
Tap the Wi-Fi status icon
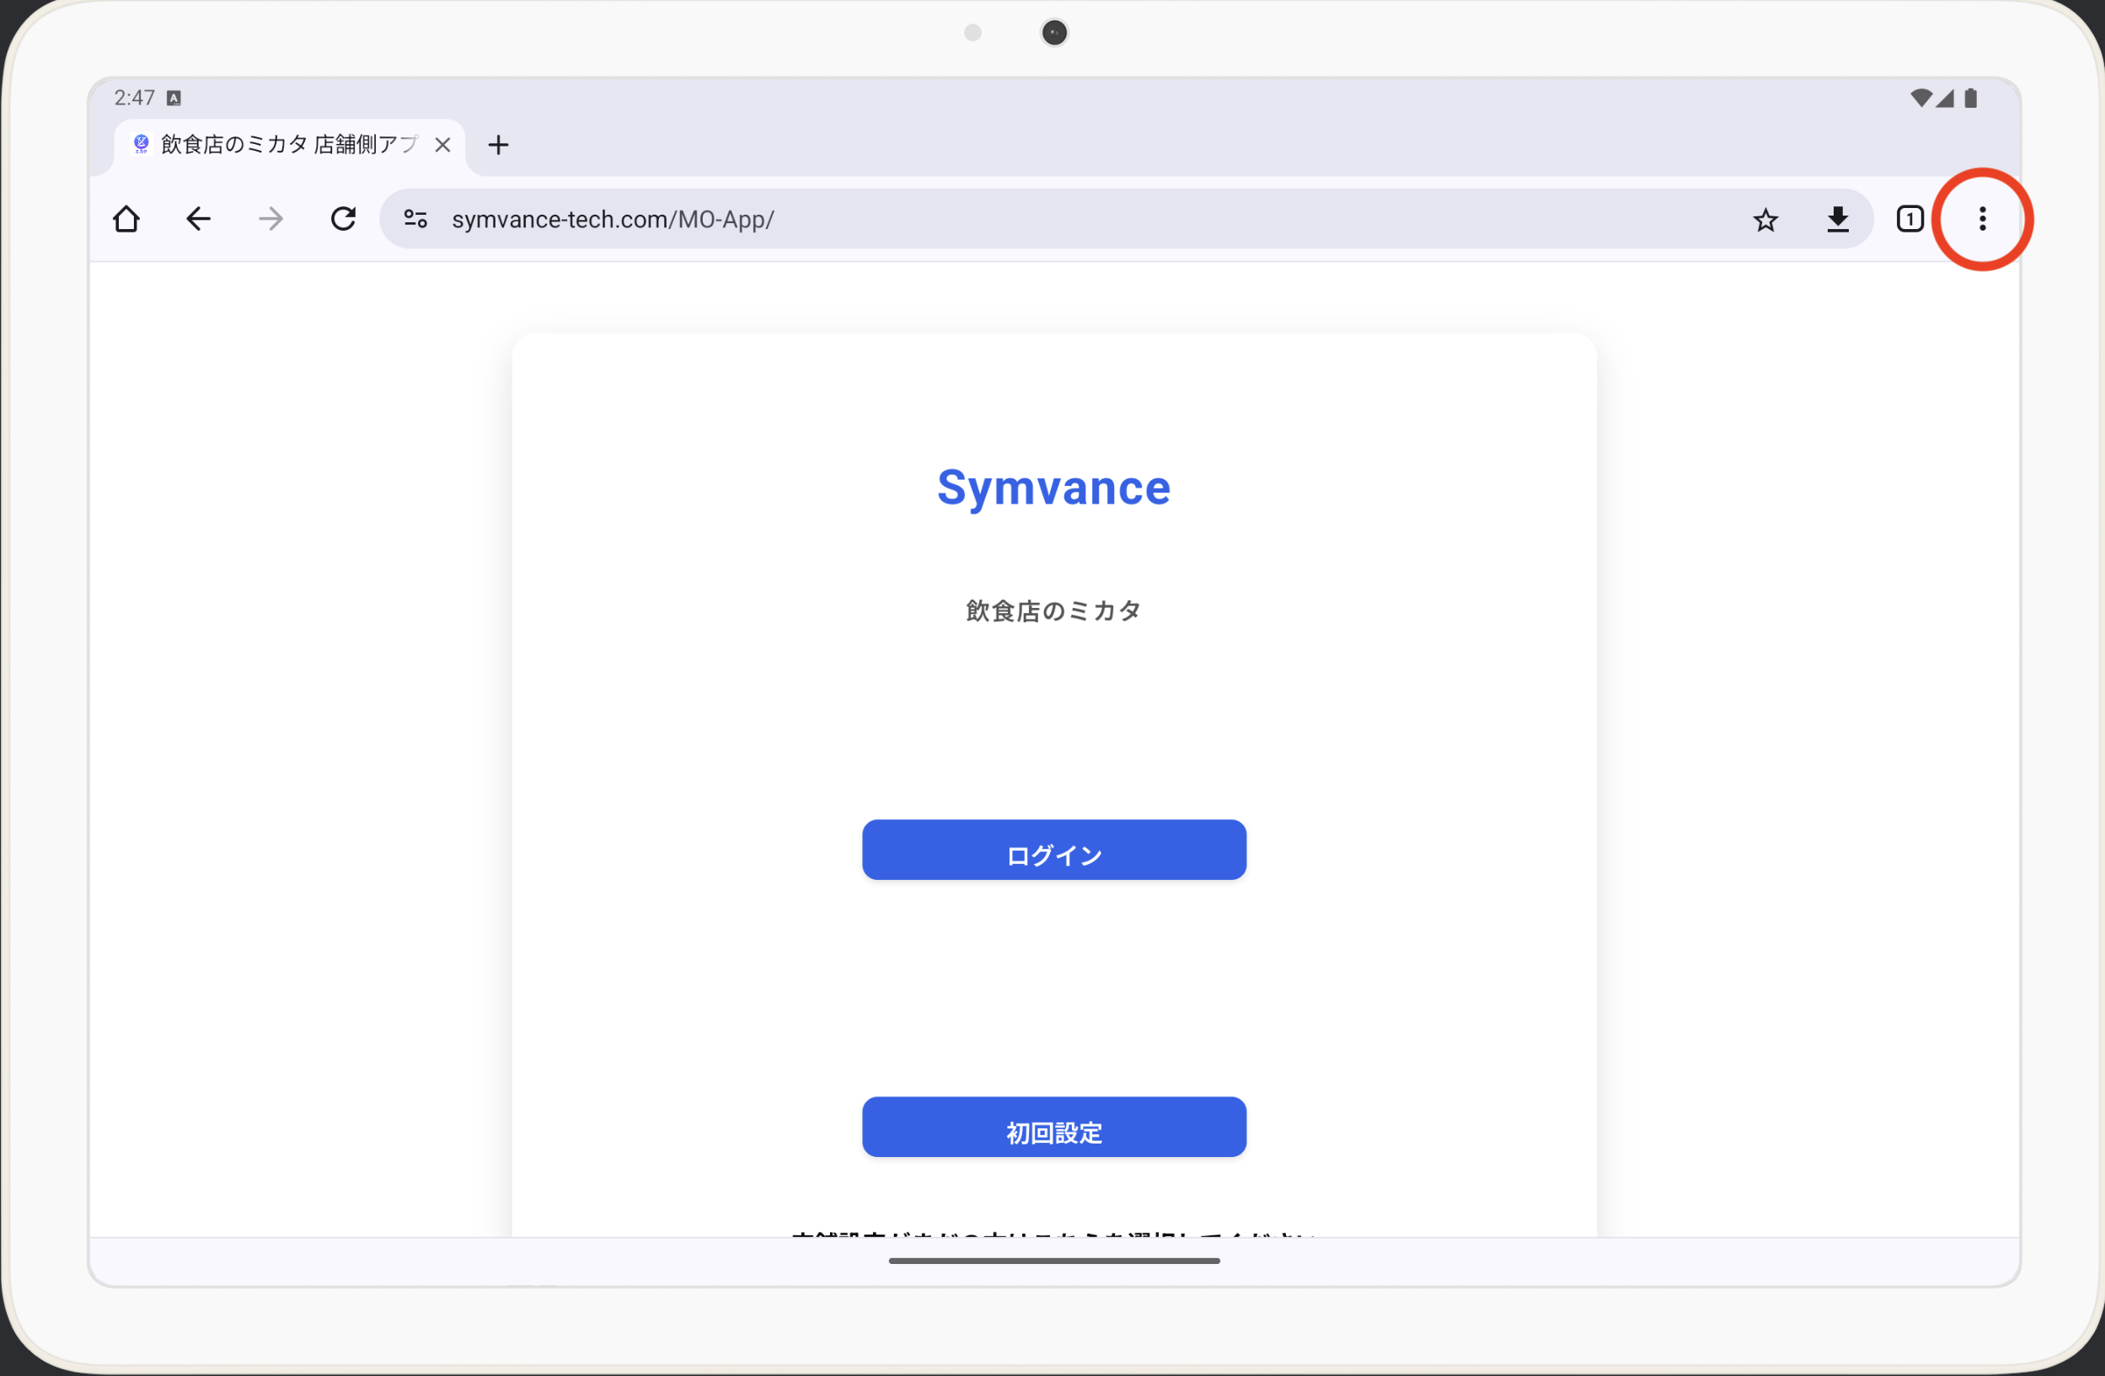click(1920, 98)
